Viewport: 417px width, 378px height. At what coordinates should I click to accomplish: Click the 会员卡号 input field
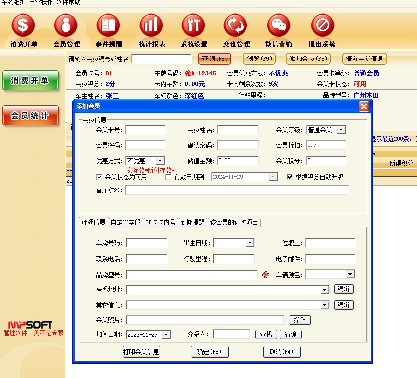pos(145,130)
